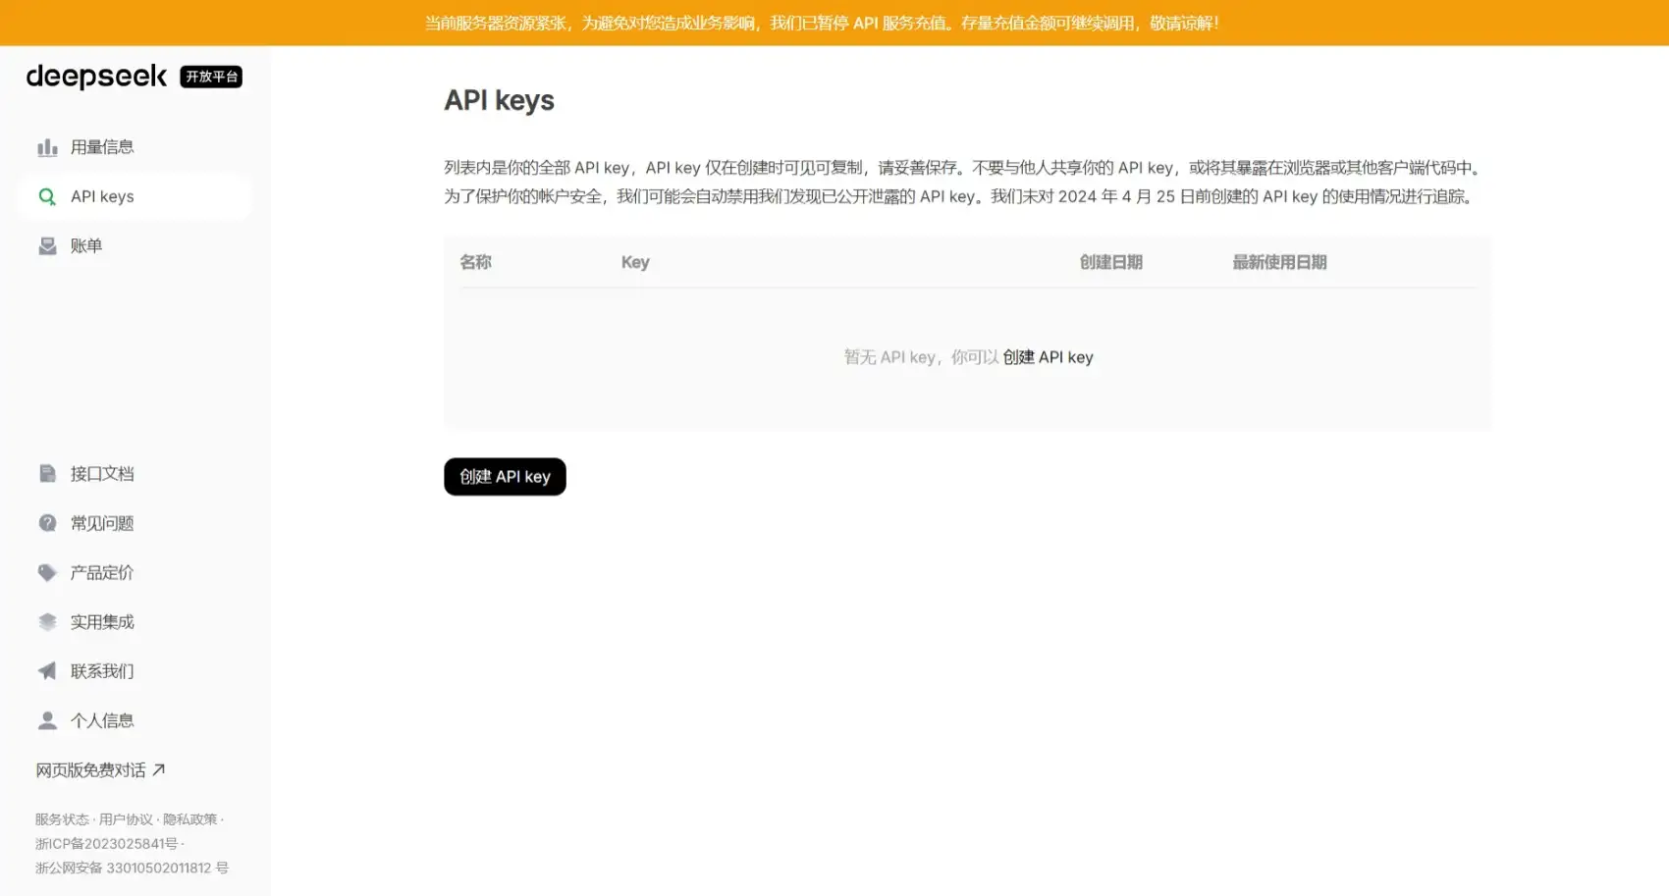The image size is (1669, 896).
Task: Click the layers icon for 实用集成
Action: 47,622
